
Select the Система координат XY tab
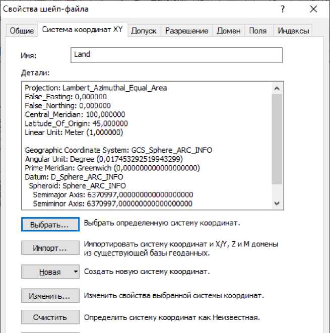tap(83, 30)
